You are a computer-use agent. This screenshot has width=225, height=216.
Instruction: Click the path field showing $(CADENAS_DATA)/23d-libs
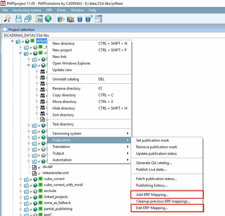click(x=113, y=35)
